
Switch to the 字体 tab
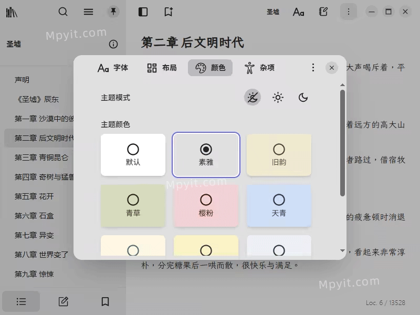pos(113,68)
